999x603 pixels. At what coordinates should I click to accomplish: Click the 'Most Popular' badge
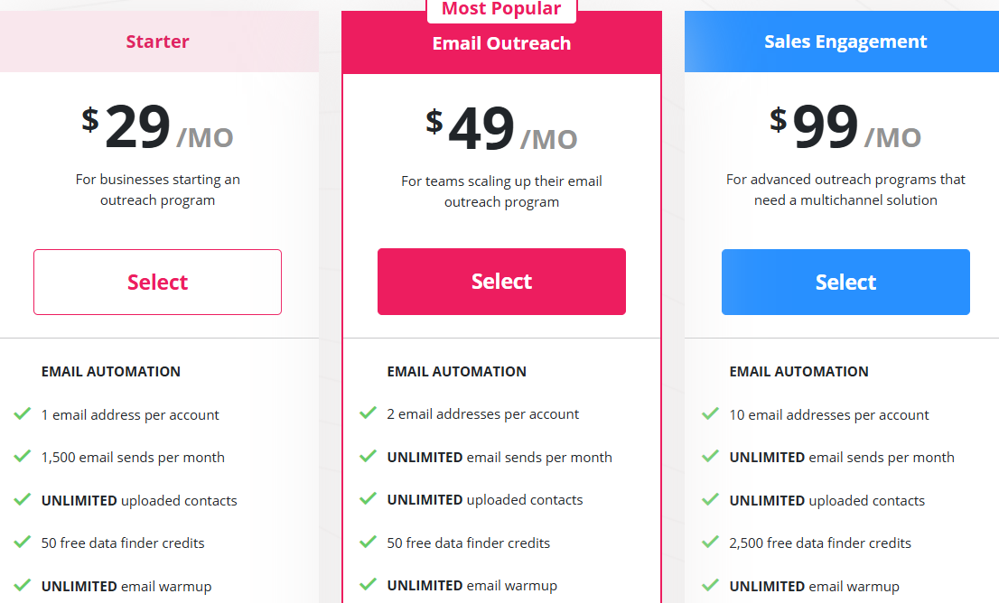click(x=501, y=9)
